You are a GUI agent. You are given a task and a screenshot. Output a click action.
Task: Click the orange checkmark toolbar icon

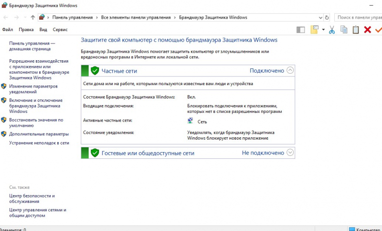(x=378, y=30)
